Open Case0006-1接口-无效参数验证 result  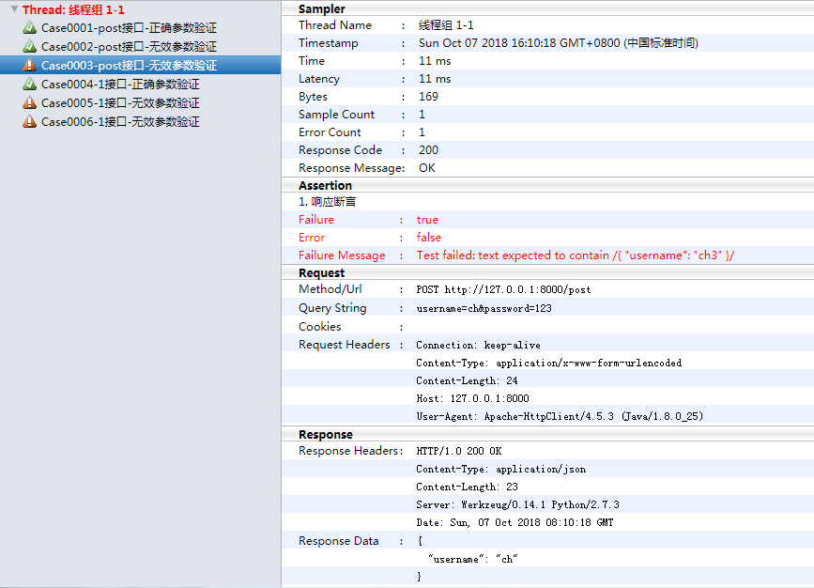pos(120,121)
